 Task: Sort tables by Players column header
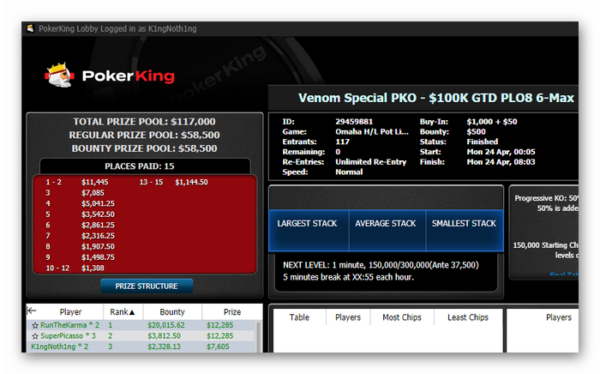tap(348, 317)
